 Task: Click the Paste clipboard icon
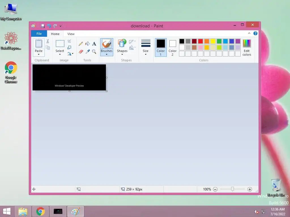[x=39, y=44]
